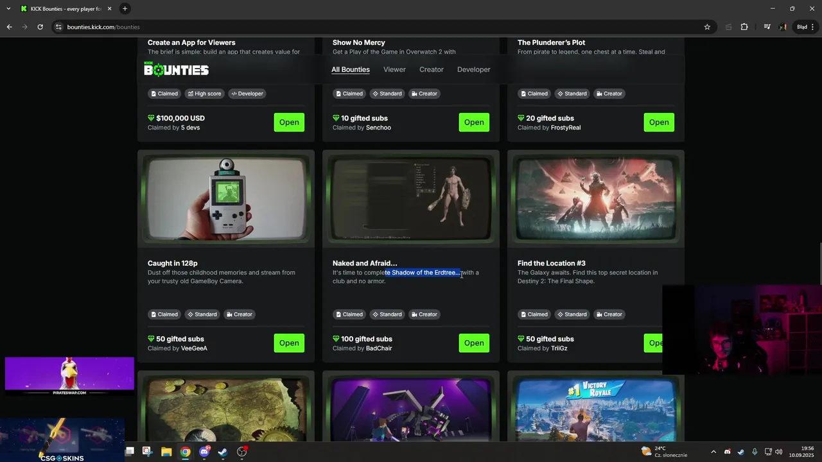Open the Show No Mercy bounty
This screenshot has width=822, height=462.
474,122
